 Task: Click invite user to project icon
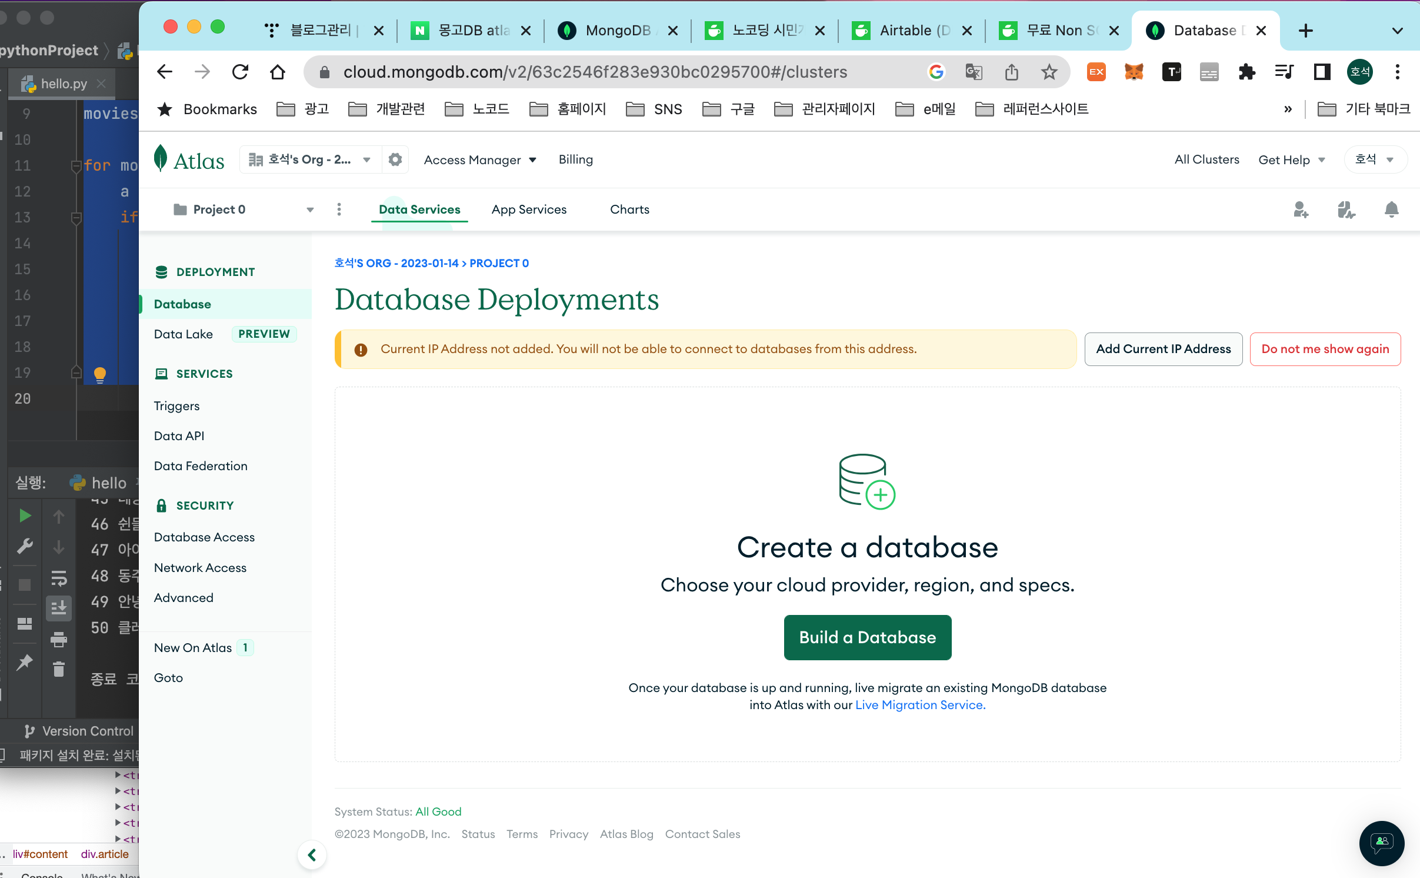[x=1301, y=209]
